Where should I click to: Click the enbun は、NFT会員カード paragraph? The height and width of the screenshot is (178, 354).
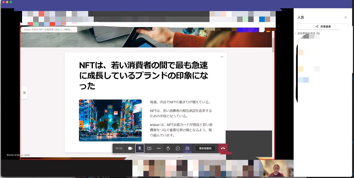[181, 130]
